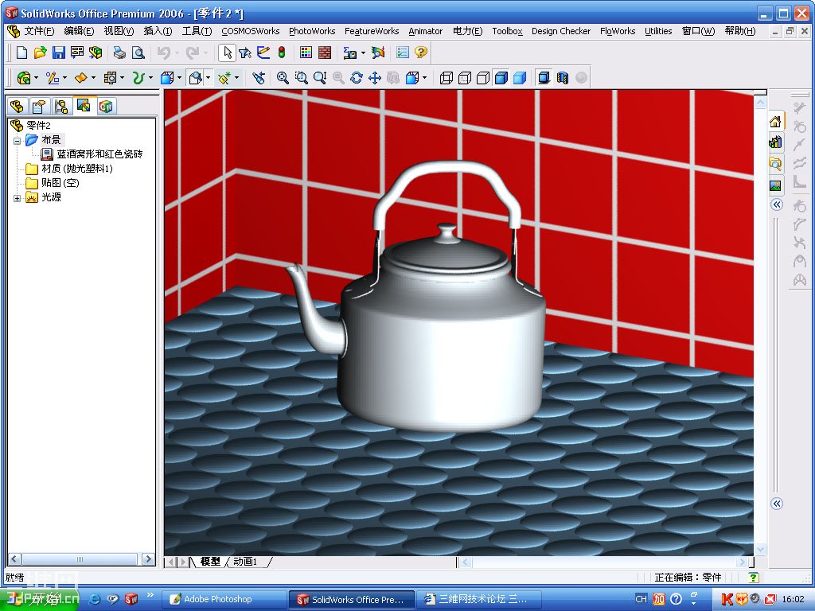Screen dimensions: 815x611
Task: Open Undo history dropdown arrow
Action: point(177,53)
